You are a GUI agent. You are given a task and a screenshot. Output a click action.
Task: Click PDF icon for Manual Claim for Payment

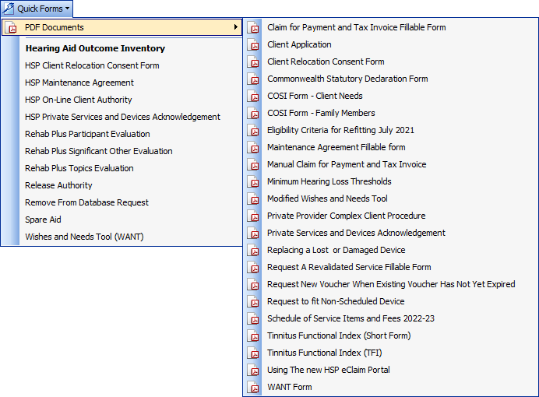tap(253, 164)
